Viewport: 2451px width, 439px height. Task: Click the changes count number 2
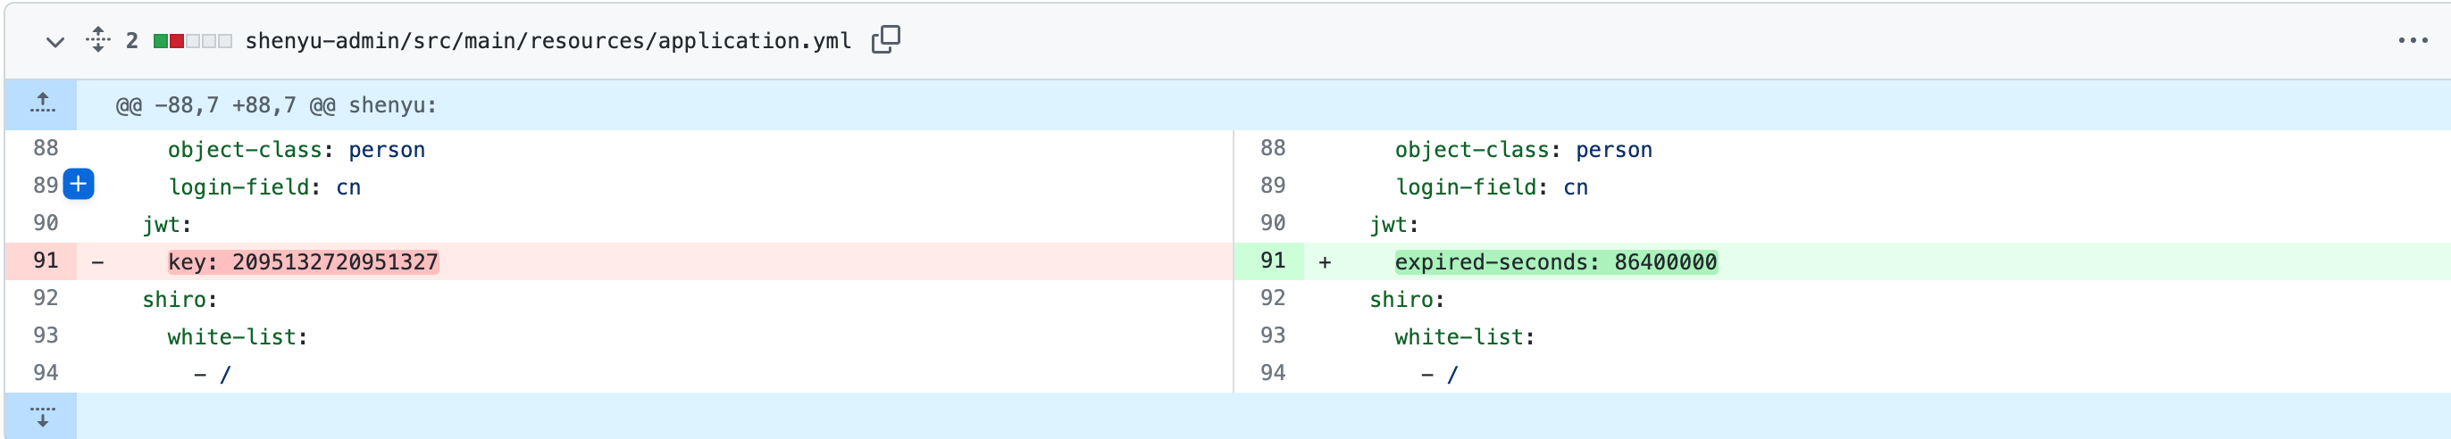pyautogui.click(x=131, y=41)
